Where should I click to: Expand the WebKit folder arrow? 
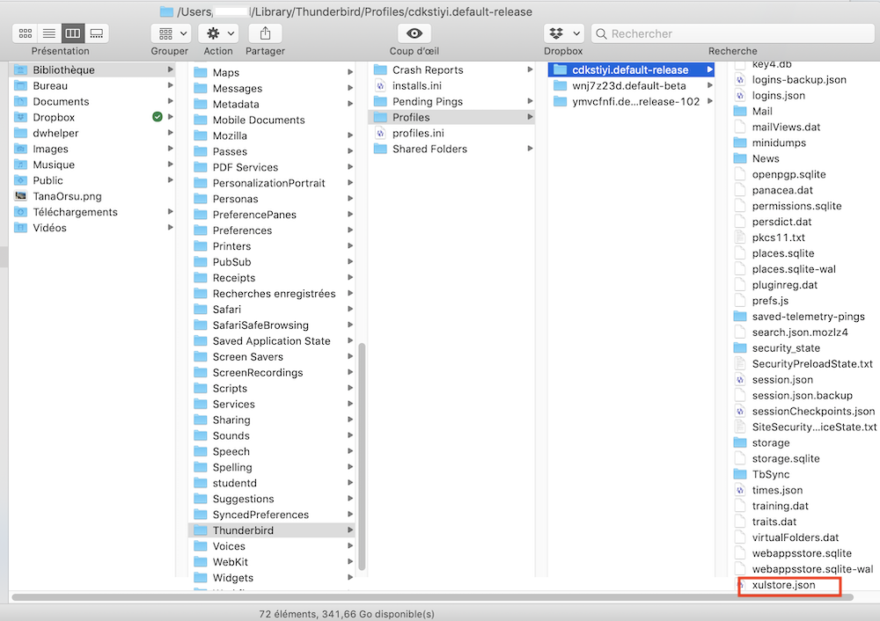350,561
